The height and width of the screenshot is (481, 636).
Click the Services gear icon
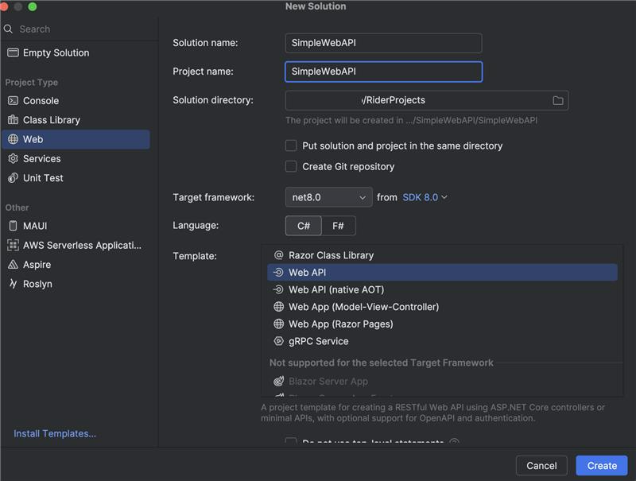coord(13,159)
